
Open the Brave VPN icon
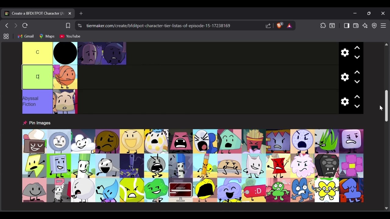(x=374, y=26)
